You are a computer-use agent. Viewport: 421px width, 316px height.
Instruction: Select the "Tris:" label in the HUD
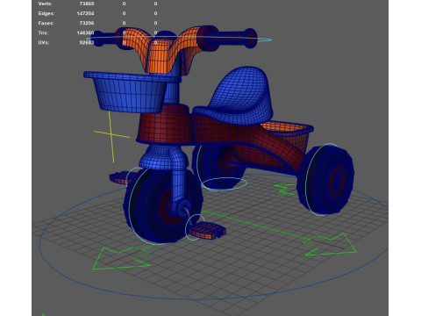point(43,32)
